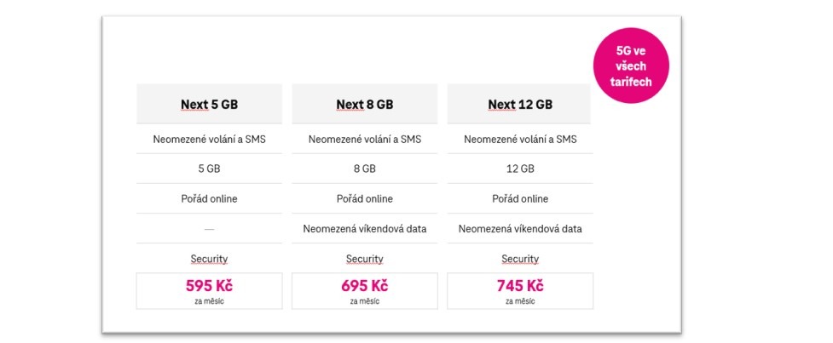Select the 595 Kč price box
Image resolution: width=833 pixels, height=343 pixels.
(x=209, y=290)
